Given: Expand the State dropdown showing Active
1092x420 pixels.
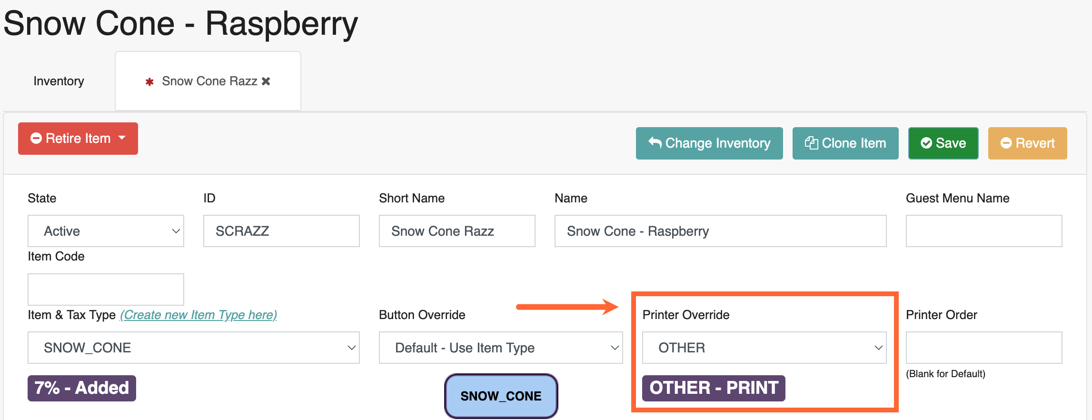Looking at the screenshot, I should 106,231.
